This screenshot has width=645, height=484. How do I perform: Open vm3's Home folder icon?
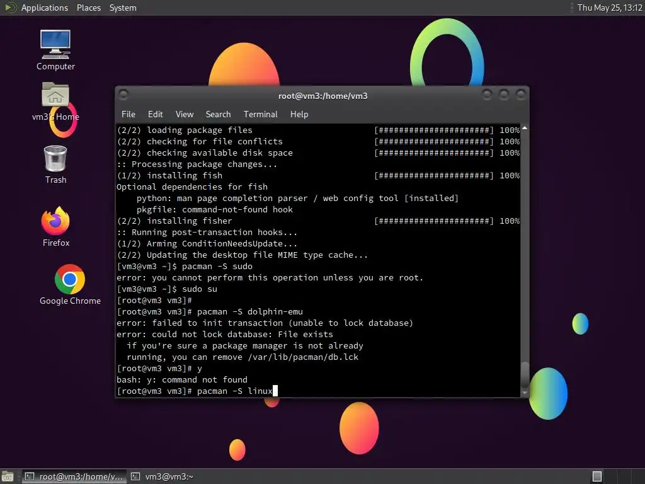pyautogui.click(x=55, y=101)
